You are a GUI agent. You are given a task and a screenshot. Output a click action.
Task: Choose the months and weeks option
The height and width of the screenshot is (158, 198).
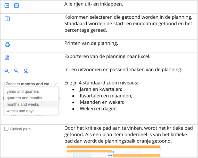pyautogui.click(x=23, y=104)
